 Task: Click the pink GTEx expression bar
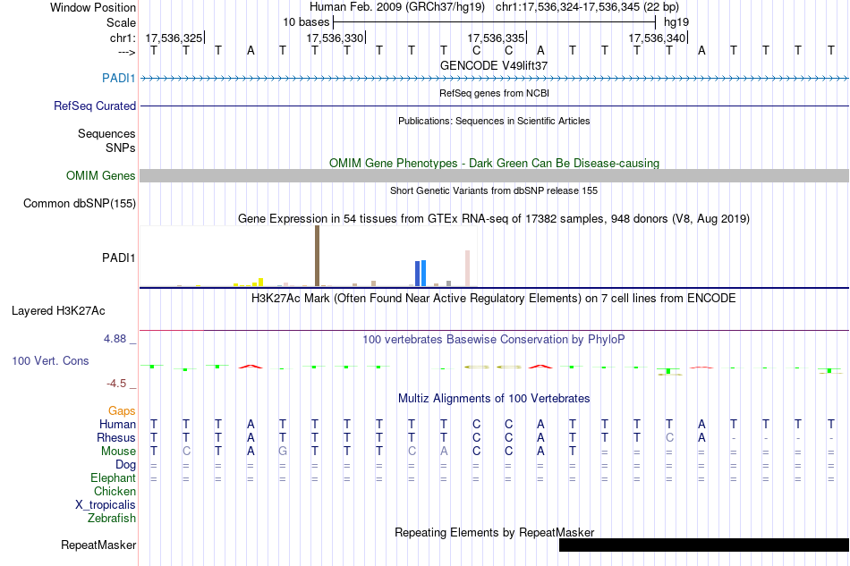(467, 268)
